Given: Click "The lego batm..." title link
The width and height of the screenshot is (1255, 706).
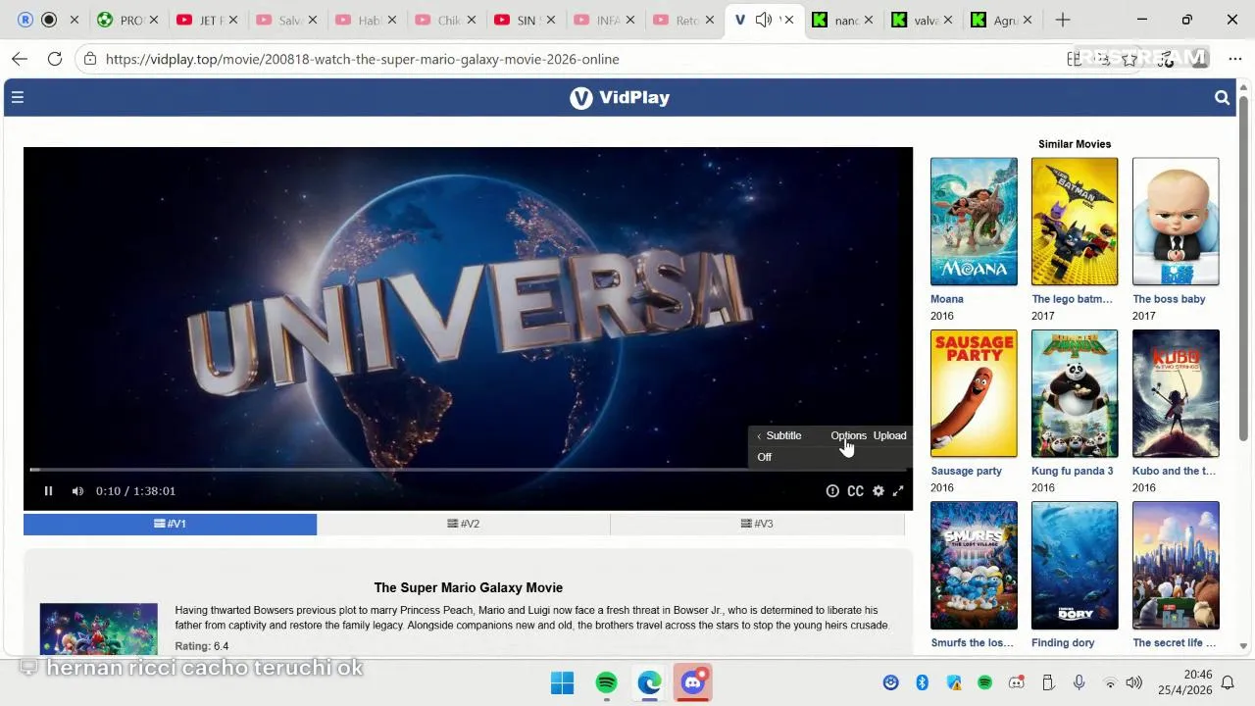Looking at the screenshot, I should click(x=1072, y=299).
